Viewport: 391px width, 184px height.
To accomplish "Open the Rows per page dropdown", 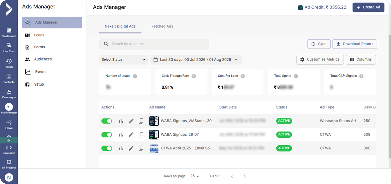I will [195, 176].
